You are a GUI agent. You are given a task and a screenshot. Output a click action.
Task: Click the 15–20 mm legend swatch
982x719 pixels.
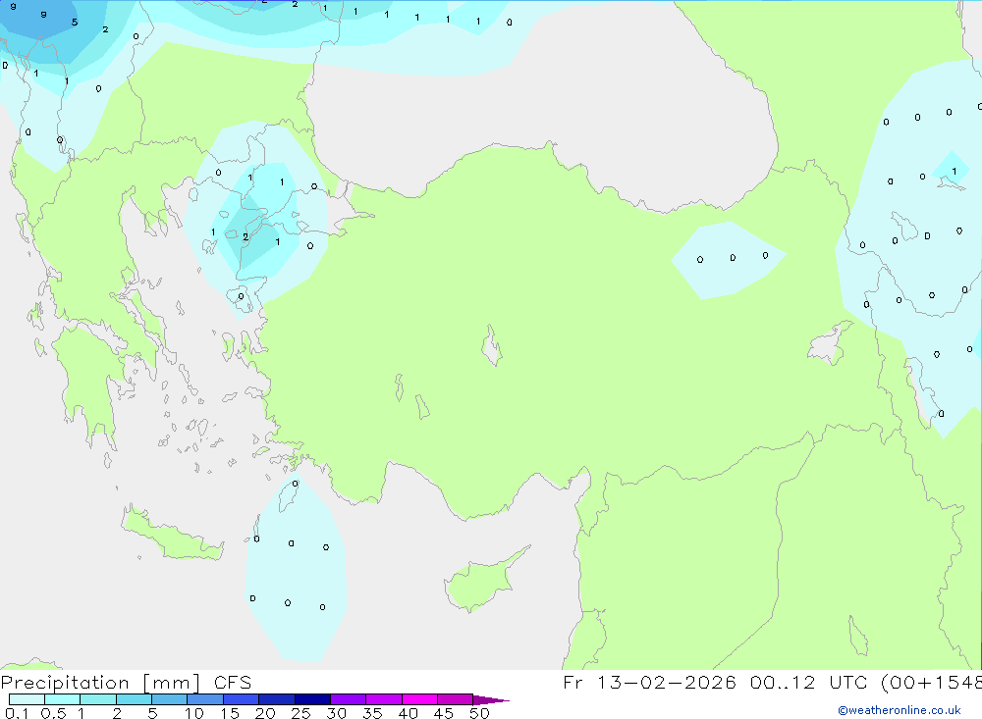pyautogui.click(x=242, y=699)
